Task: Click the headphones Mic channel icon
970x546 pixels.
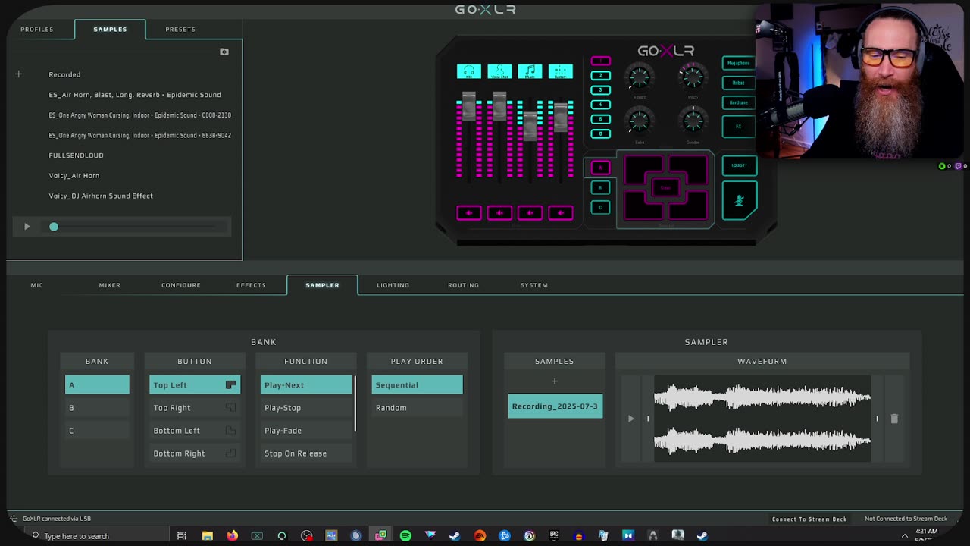Action: [x=468, y=71]
